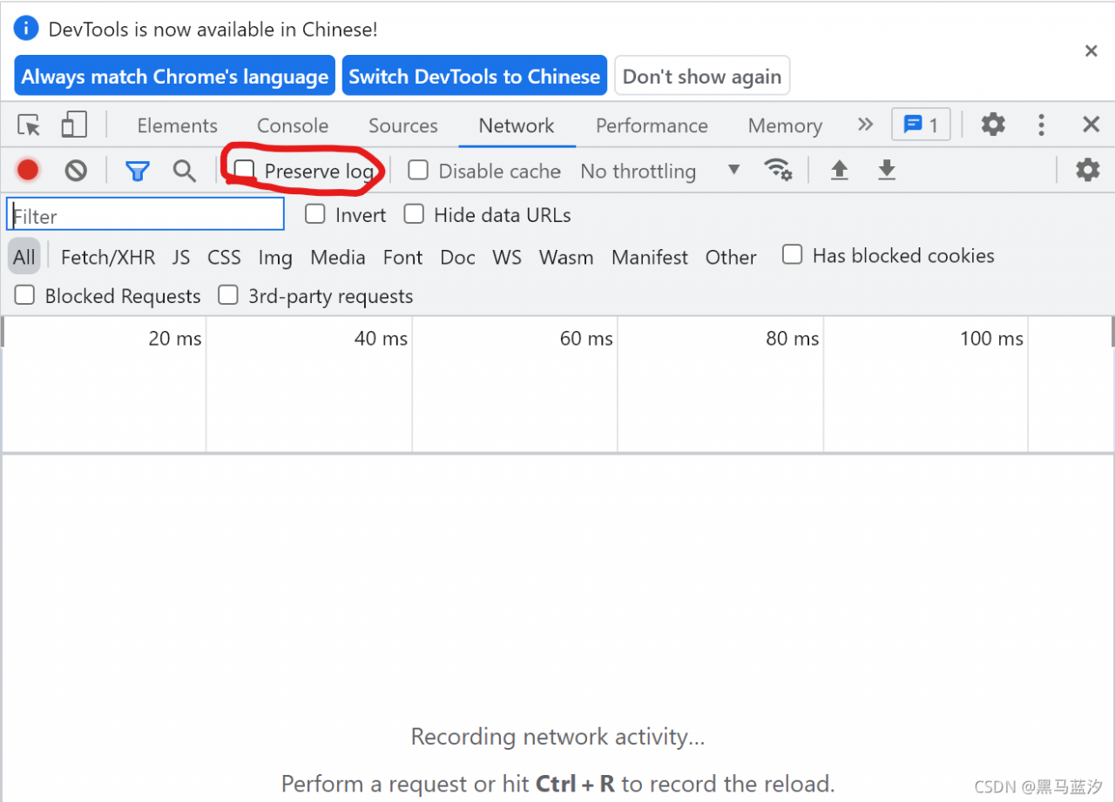Screen dimensions: 1115x802
Task: Activate the inspect element picker icon
Action: (x=30, y=125)
